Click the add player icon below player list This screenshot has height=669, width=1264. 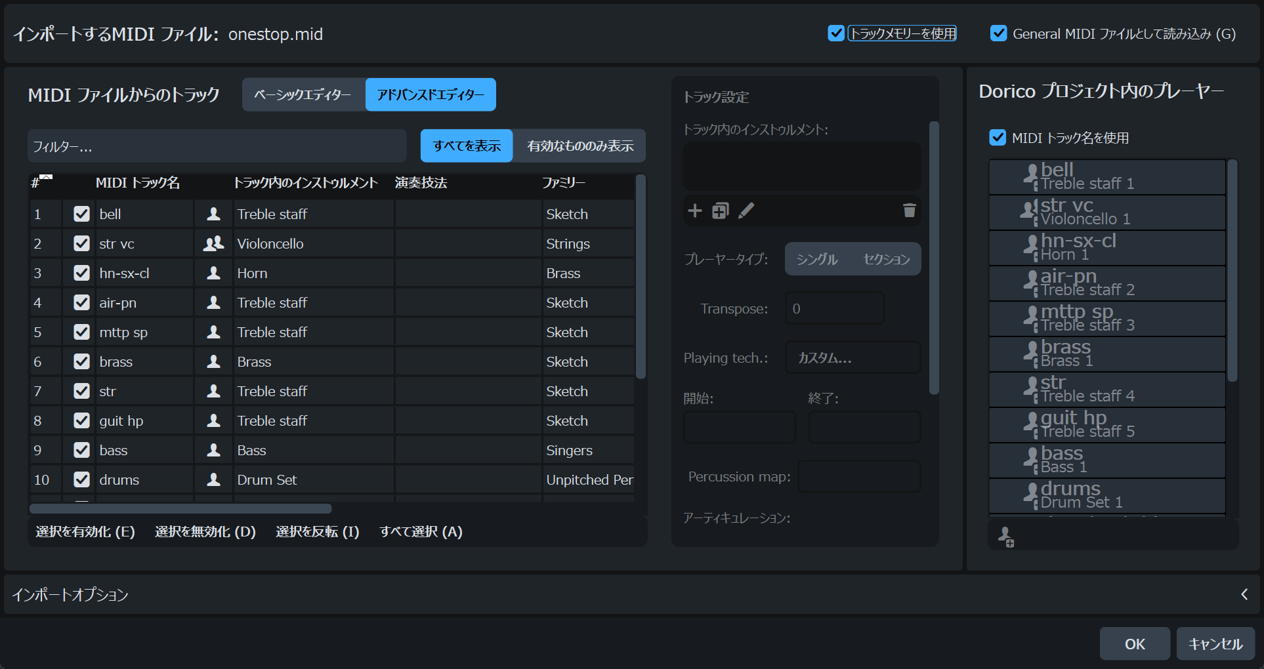(x=1005, y=537)
